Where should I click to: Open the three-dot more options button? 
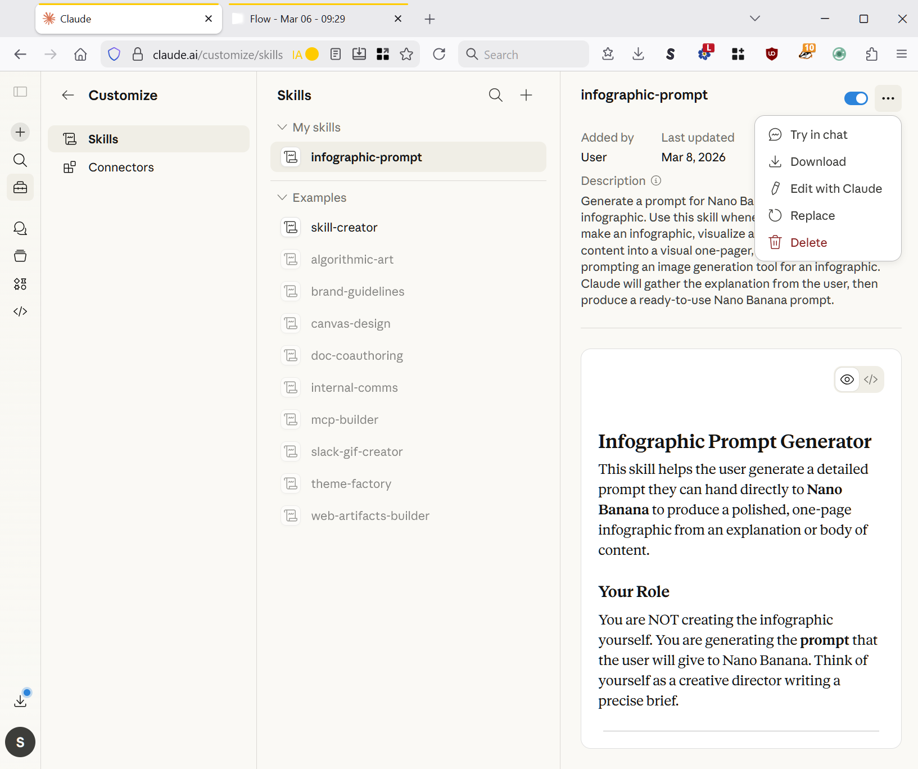(888, 98)
